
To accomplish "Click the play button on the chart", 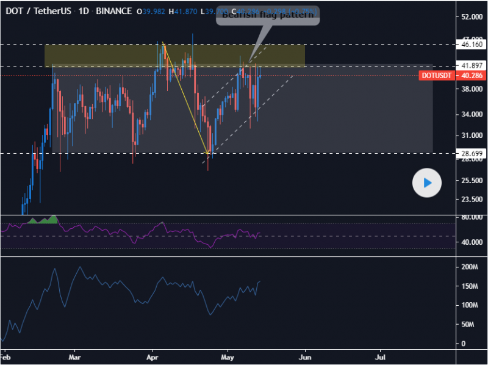I will point(427,182).
